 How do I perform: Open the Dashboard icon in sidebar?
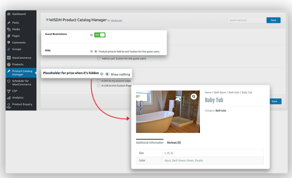pyautogui.click(x=9, y=14)
